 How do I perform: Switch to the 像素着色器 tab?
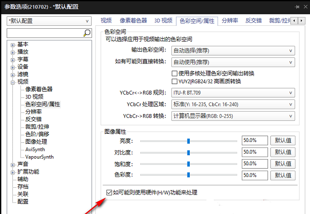click(134, 21)
